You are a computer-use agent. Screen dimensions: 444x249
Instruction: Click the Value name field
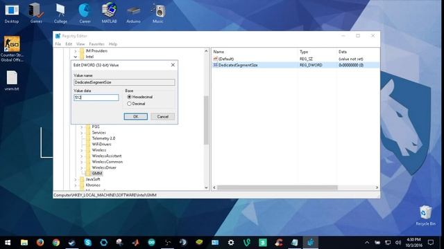pos(124,82)
